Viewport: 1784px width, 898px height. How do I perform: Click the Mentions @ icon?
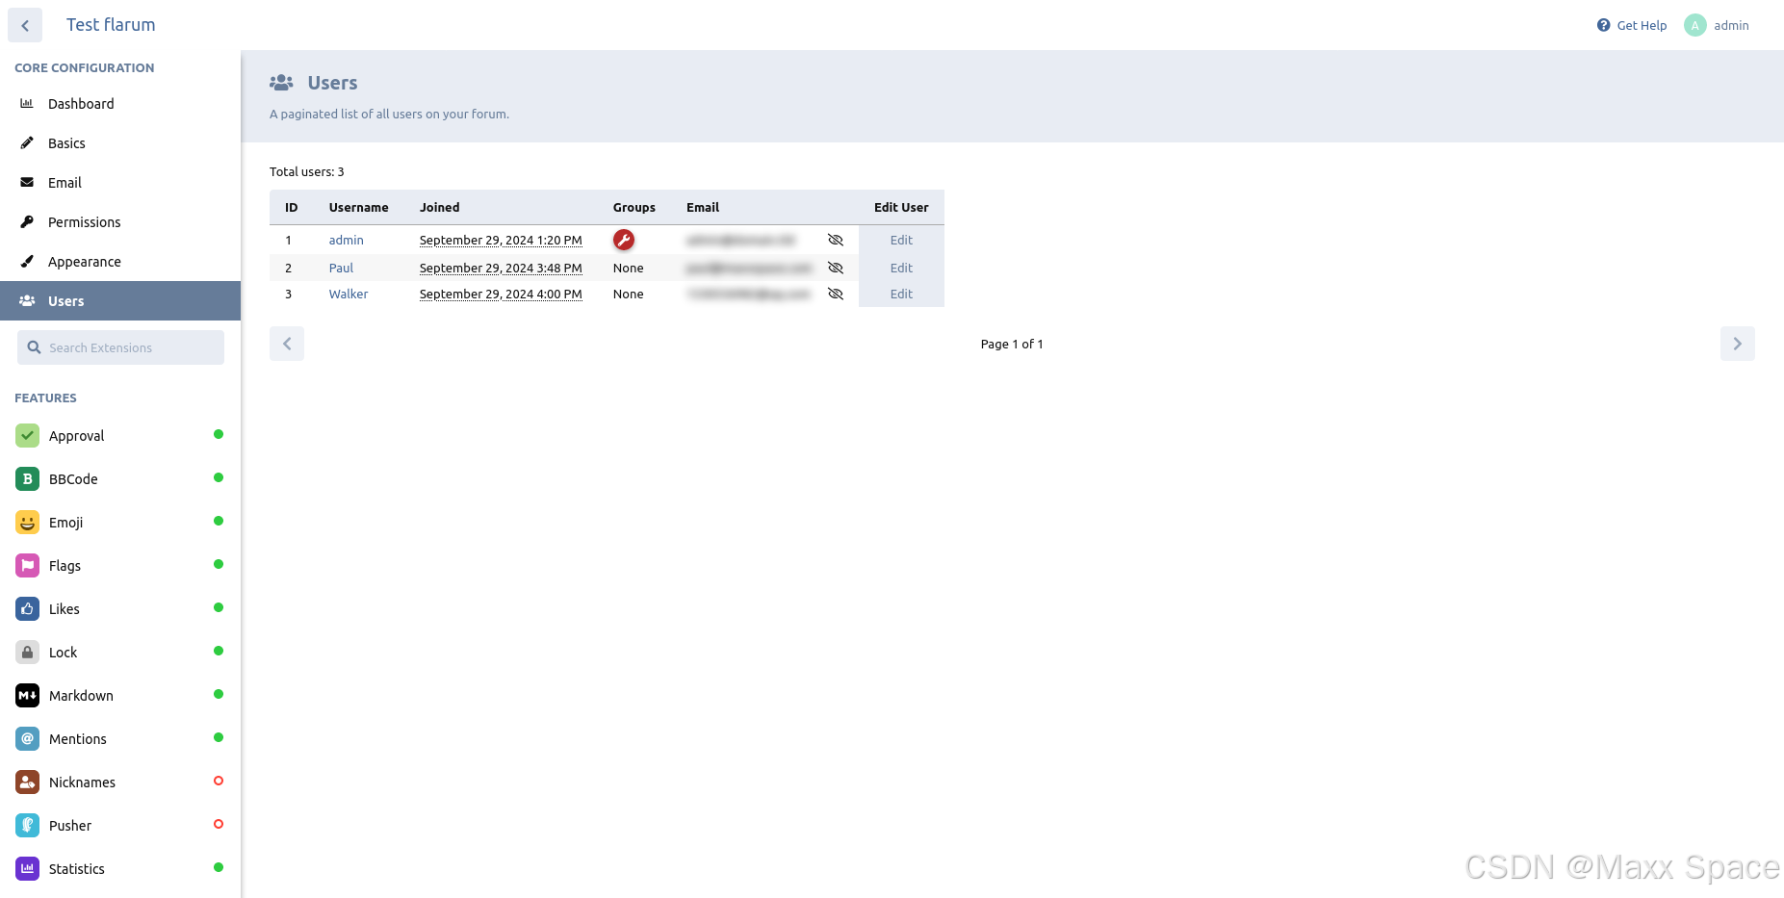[x=28, y=739]
